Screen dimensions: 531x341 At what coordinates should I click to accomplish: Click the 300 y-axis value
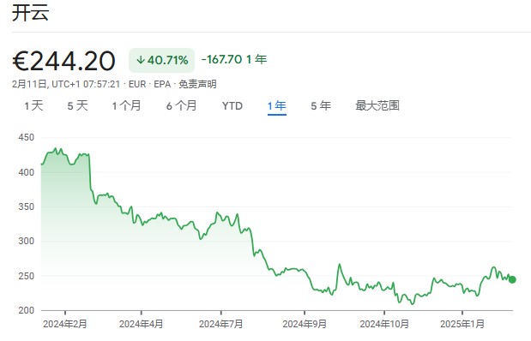tap(27, 242)
